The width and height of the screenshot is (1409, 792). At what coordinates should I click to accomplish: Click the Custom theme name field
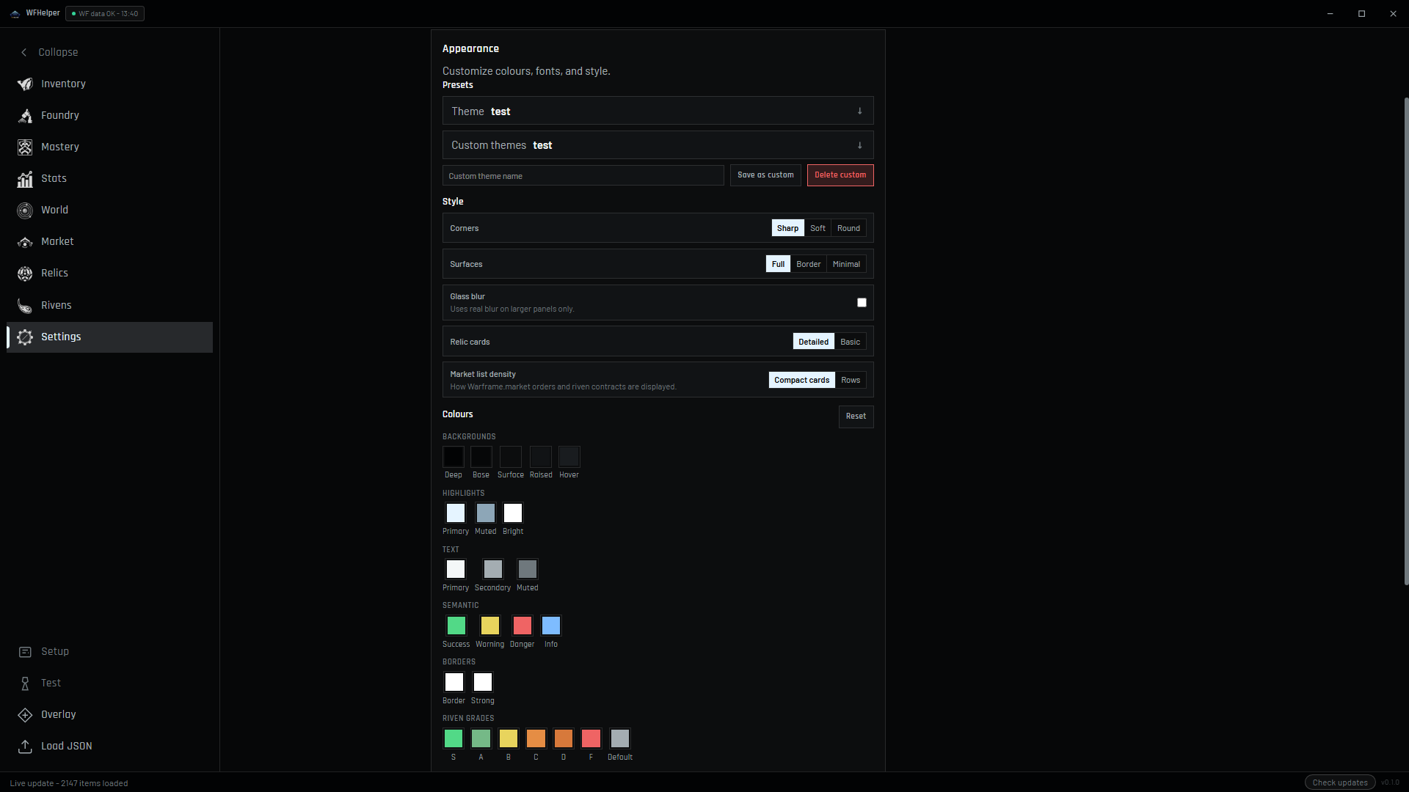583,175
